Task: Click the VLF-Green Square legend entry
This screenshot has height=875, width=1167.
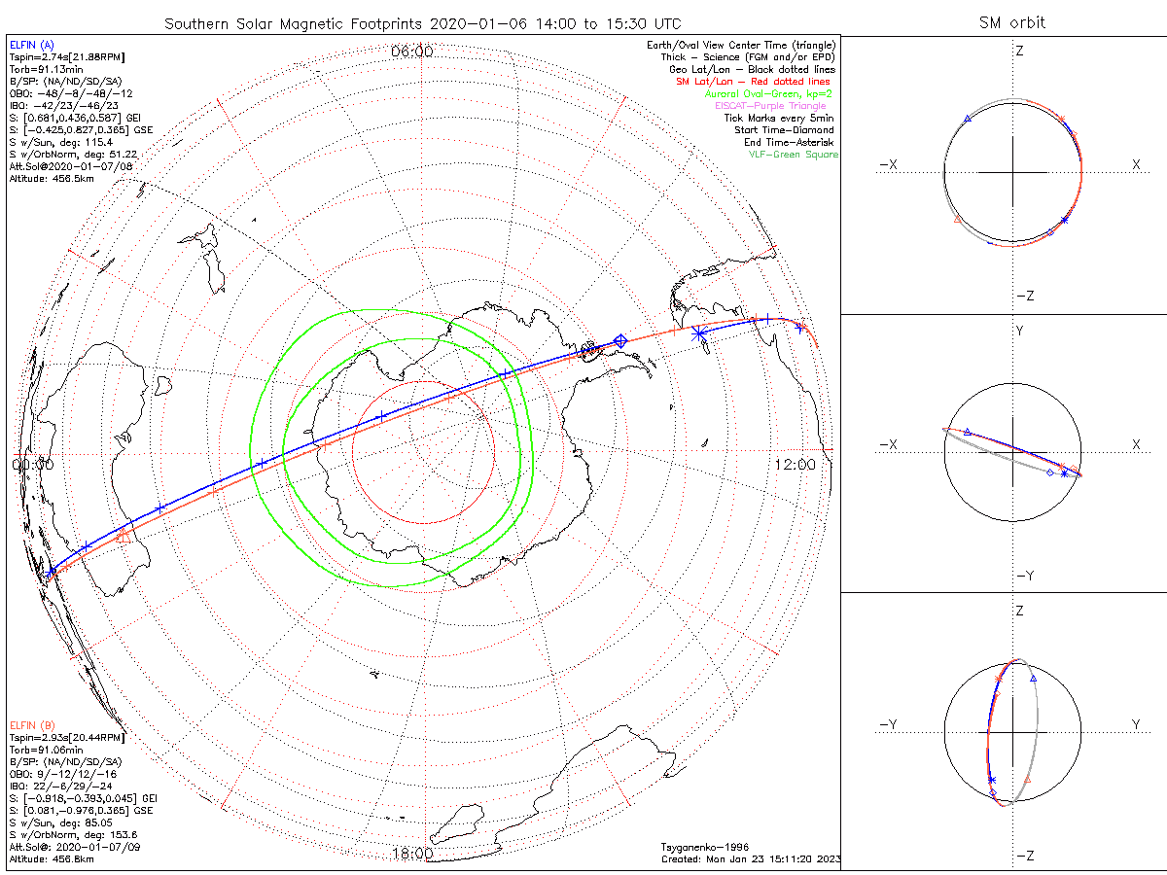Action: click(x=793, y=155)
